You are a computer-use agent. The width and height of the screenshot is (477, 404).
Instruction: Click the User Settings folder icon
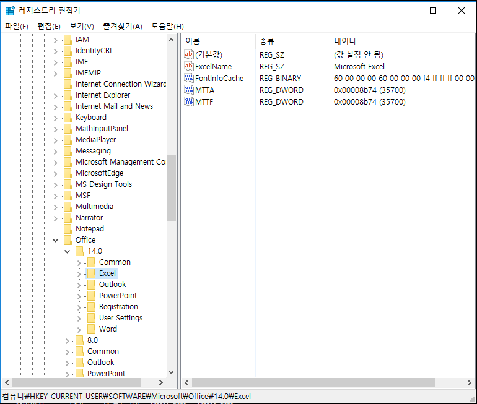pyautogui.click(x=91, y=318)
